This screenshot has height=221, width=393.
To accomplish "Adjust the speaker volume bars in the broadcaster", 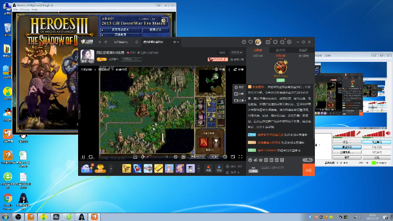I will pos(374,134).
